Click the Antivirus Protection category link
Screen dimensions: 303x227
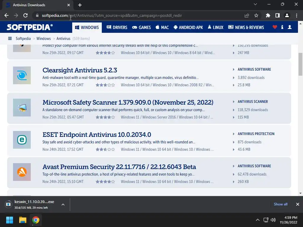(256, 134)
